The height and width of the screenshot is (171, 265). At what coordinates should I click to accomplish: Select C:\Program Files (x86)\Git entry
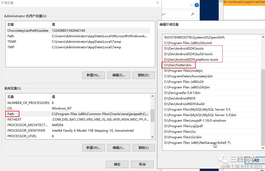pos(212,82)
